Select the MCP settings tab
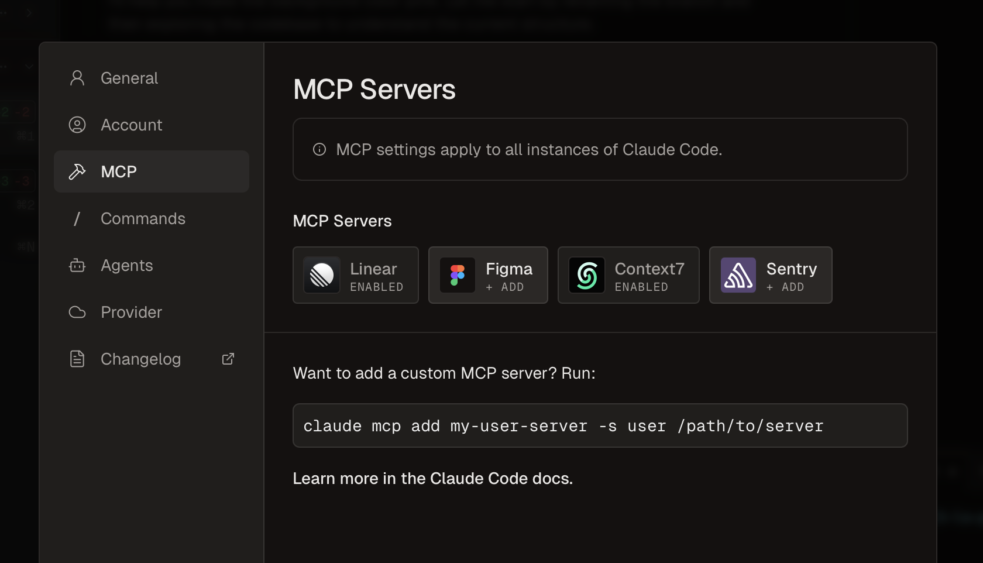The image size is (983, 563). [152, 171]
